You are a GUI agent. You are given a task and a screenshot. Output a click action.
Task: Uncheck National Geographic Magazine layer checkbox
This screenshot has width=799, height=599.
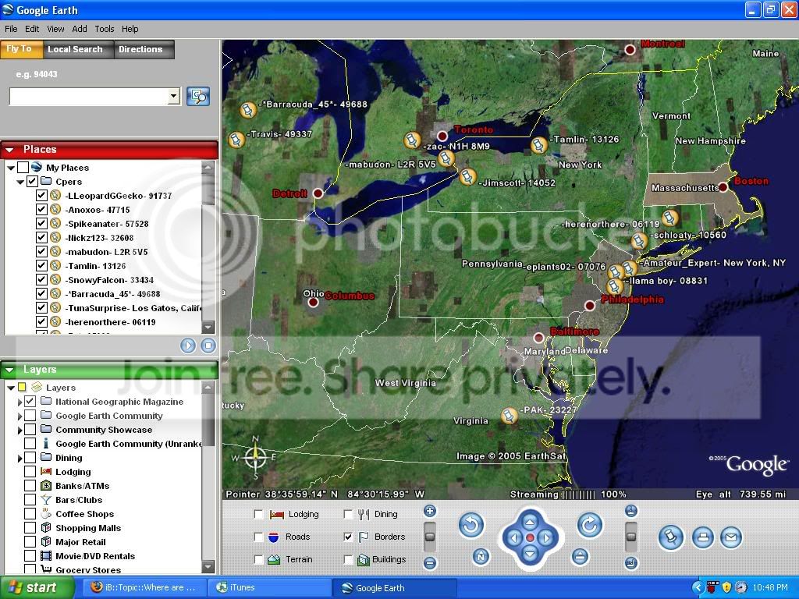30,402
